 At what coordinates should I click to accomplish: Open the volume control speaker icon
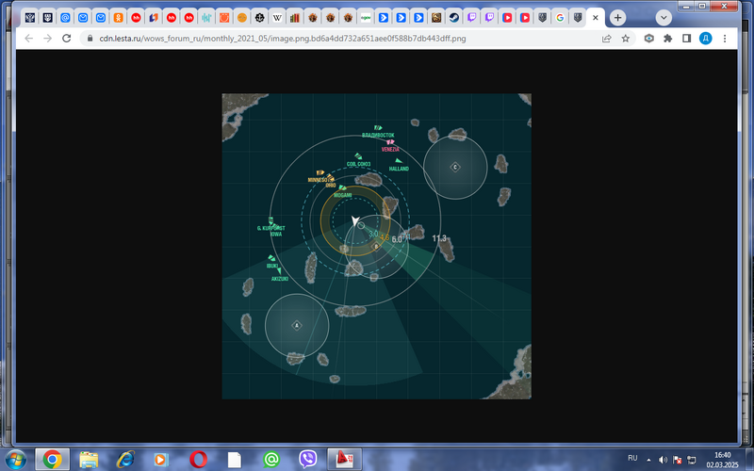663,460
